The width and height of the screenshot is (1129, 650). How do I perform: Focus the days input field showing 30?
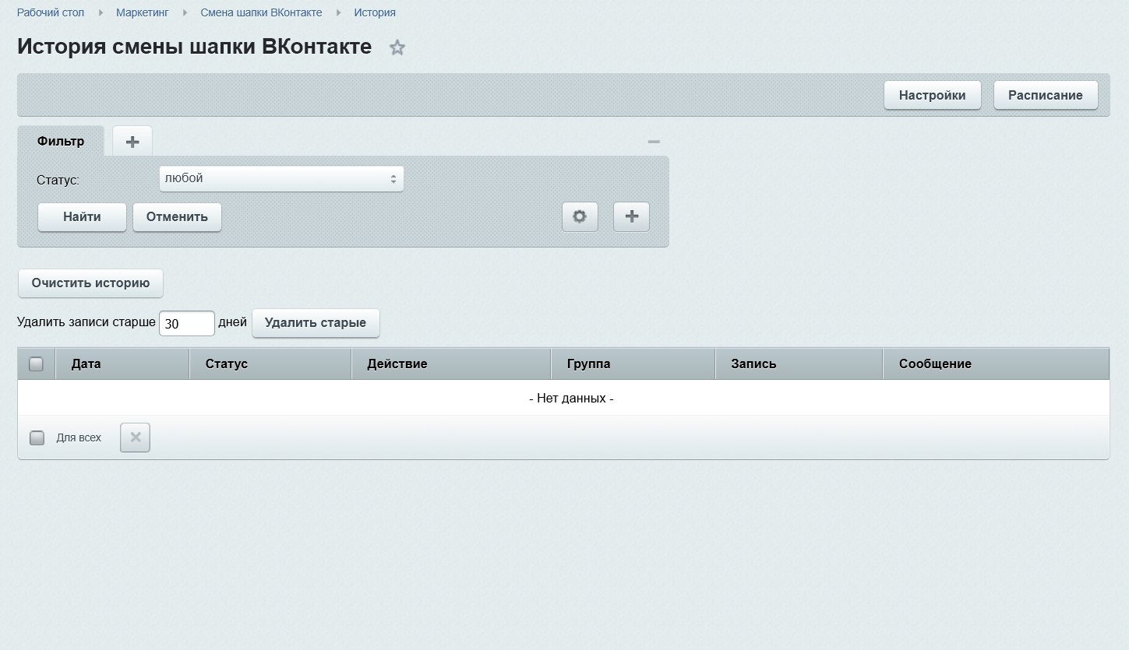point(187,323)
